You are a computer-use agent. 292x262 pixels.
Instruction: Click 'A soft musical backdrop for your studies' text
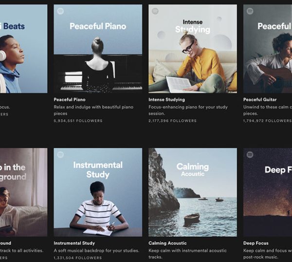coord(96,251)
